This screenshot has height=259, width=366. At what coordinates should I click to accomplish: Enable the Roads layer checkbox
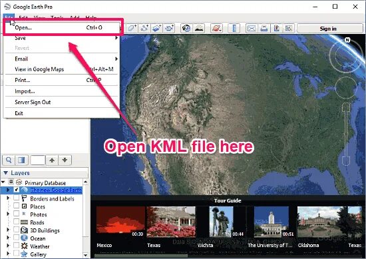click(17, 222)
